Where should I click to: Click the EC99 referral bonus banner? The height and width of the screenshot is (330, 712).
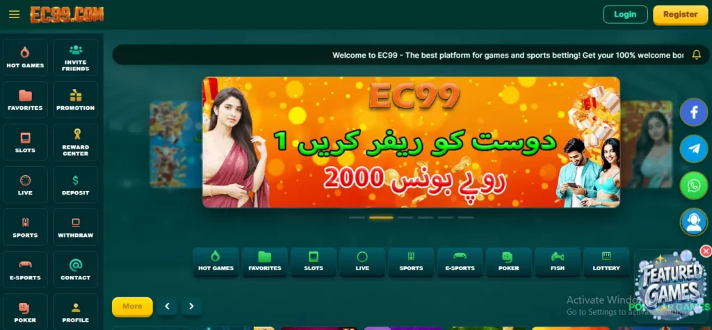(x=411, y=142)
